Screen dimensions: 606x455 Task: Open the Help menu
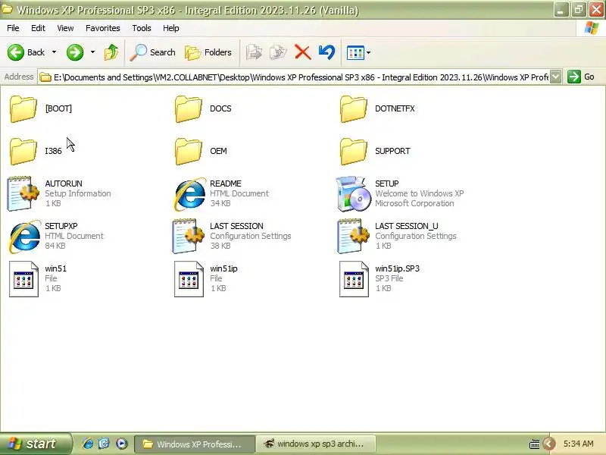coord(171,28)
